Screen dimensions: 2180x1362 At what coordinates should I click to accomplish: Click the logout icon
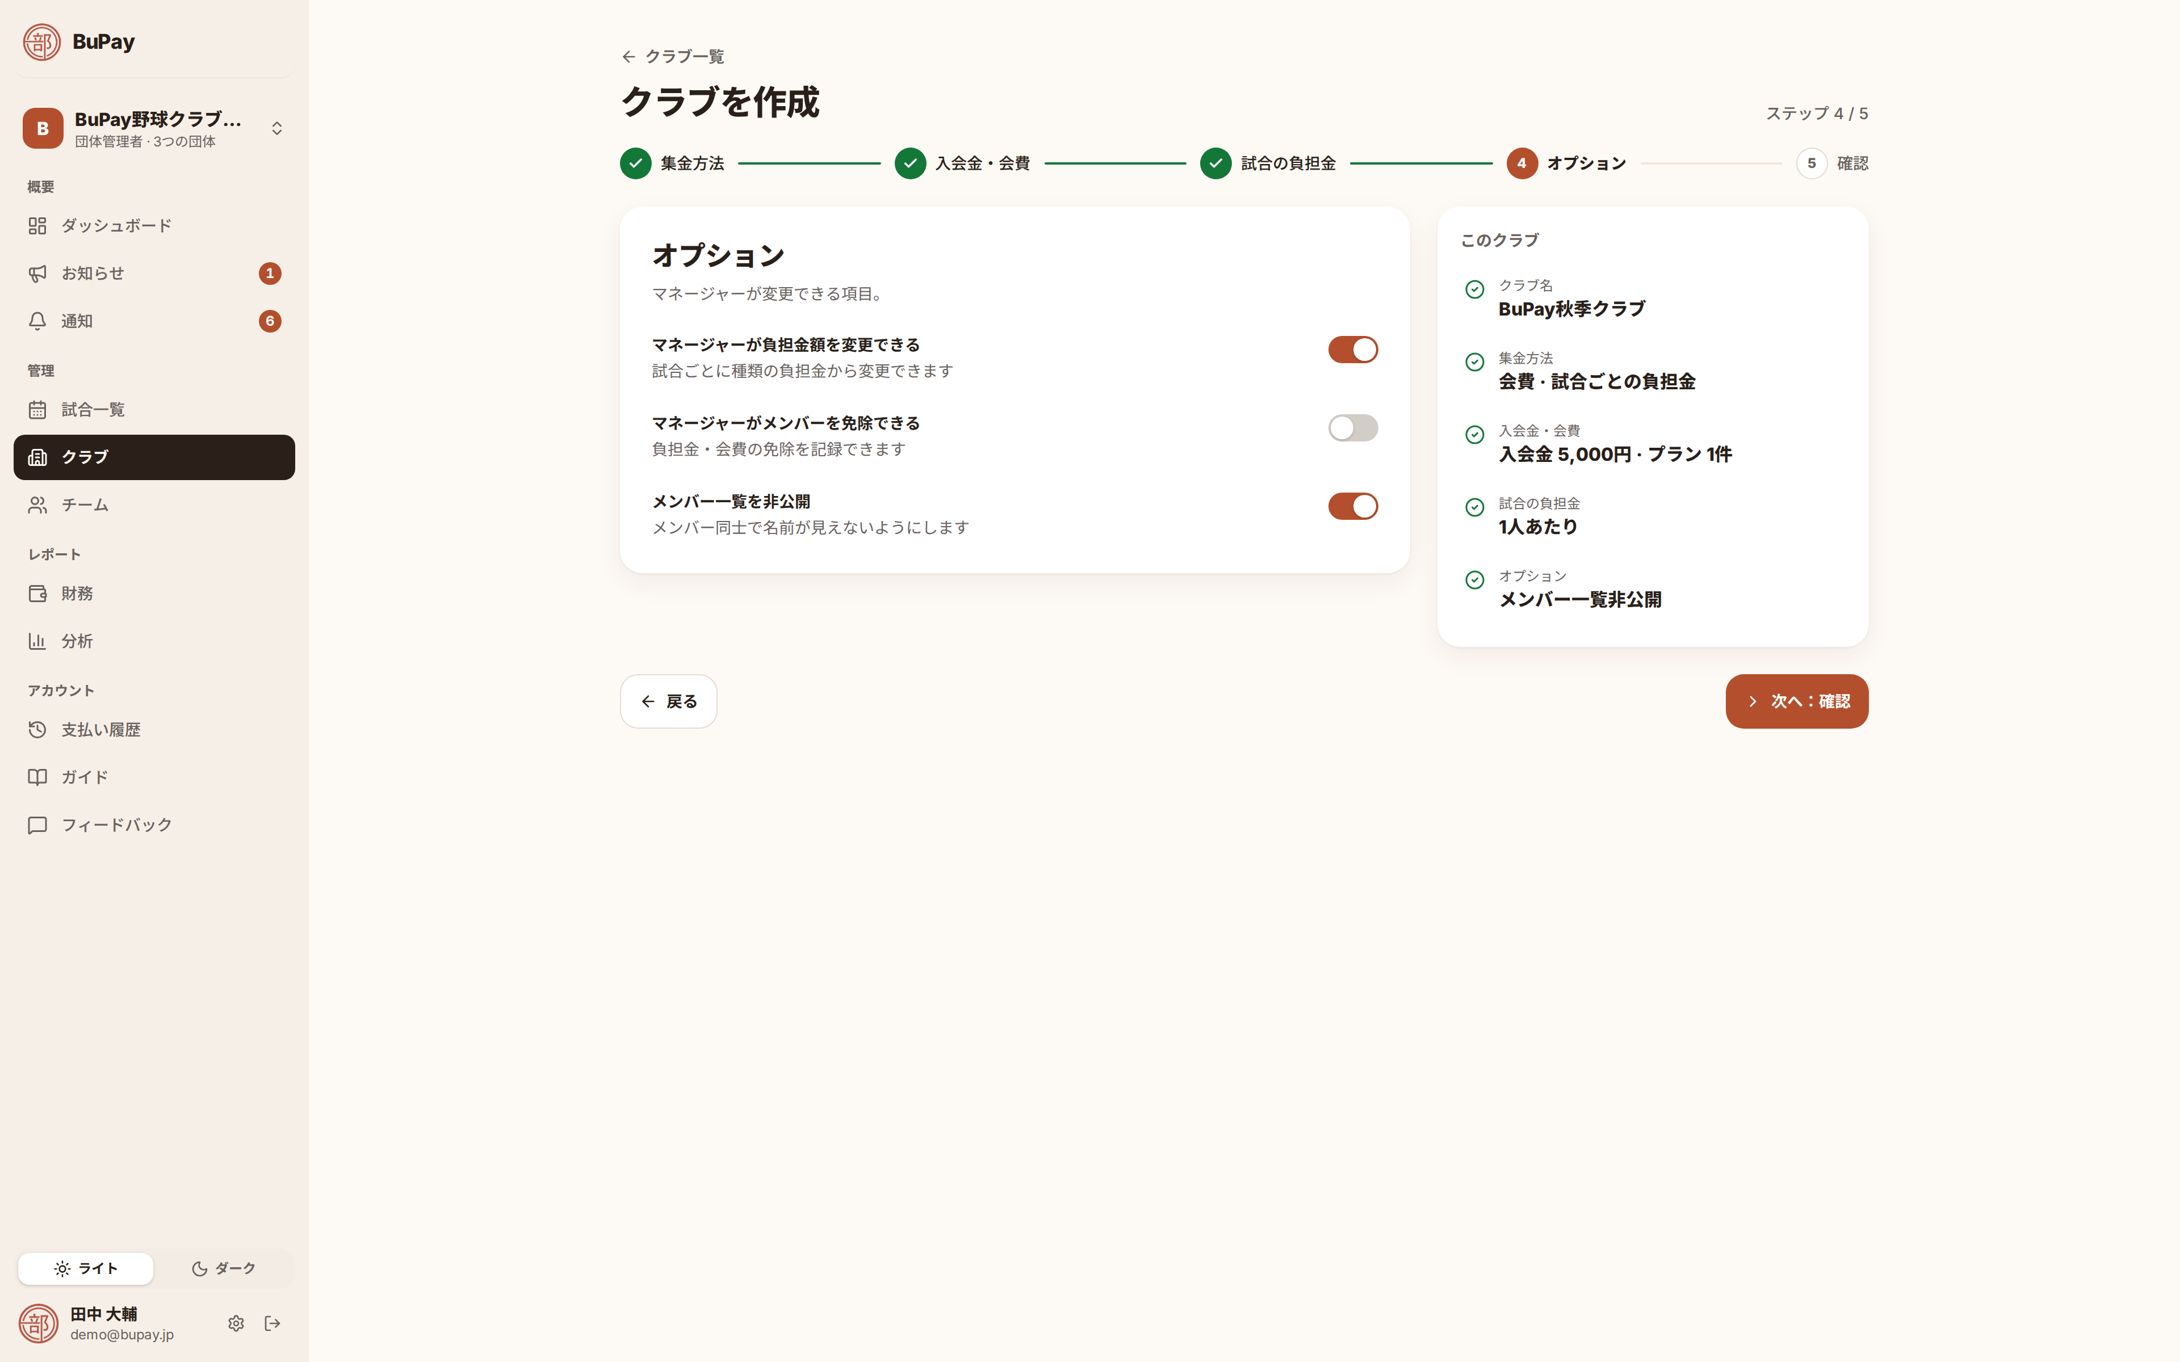point(273,1323)
